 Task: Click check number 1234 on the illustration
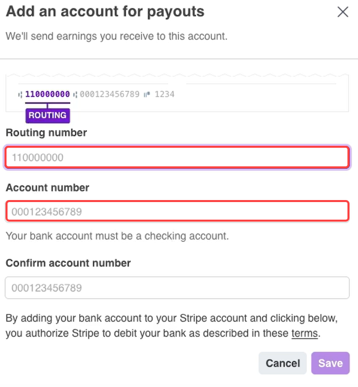point(165,94)
